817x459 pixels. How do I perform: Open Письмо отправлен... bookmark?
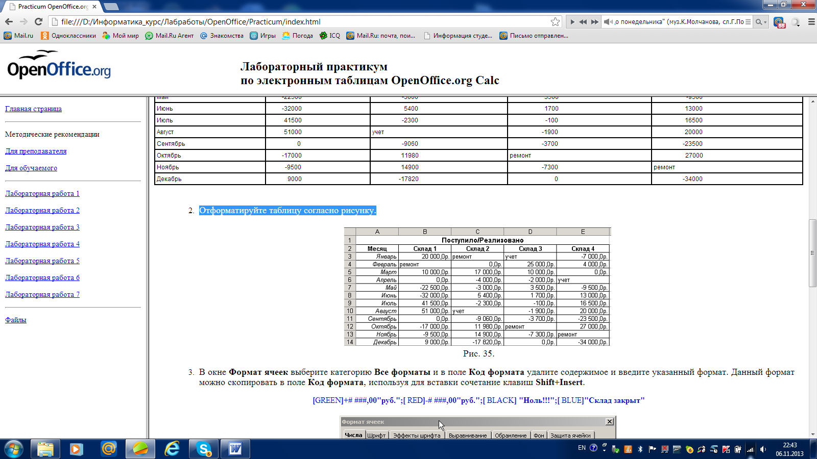[534, 36]
